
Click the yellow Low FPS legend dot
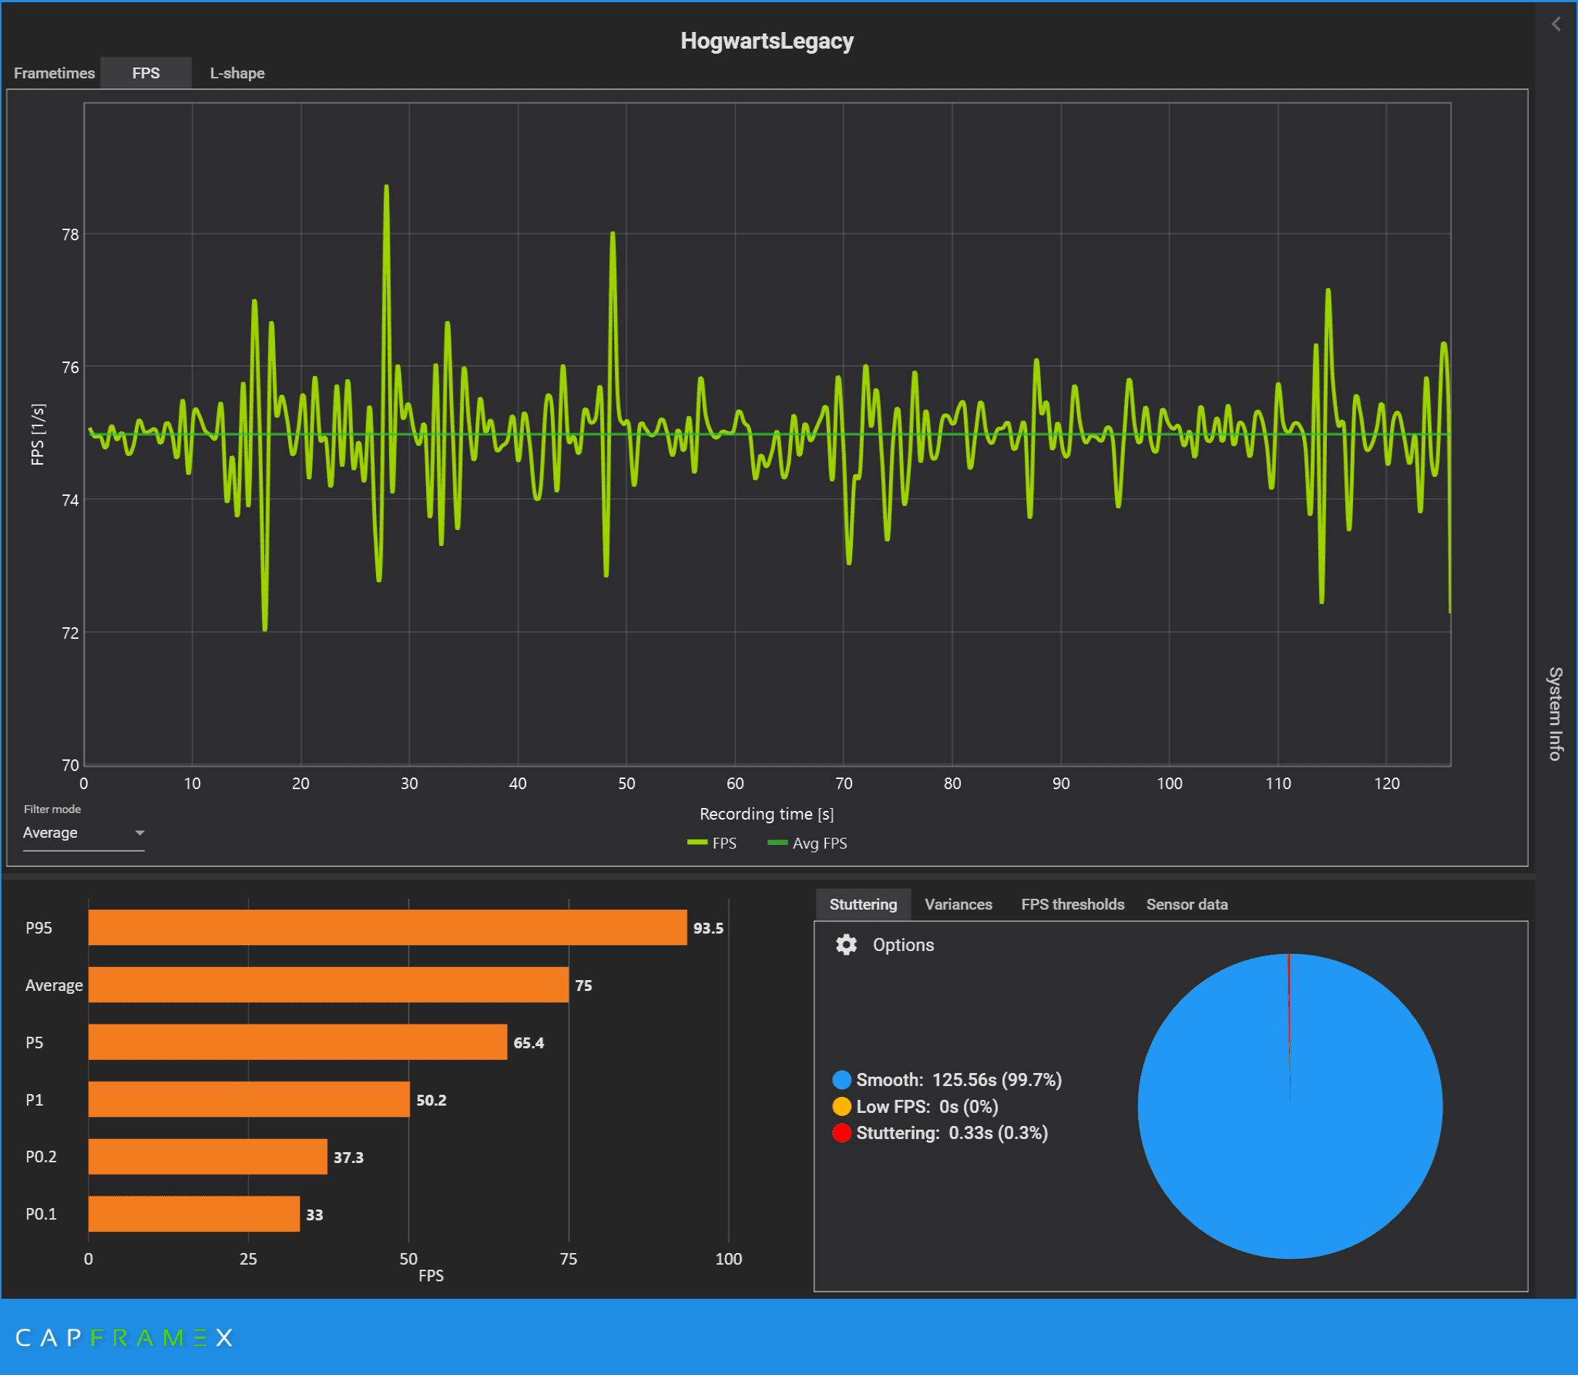click(x=841, y=1106)
